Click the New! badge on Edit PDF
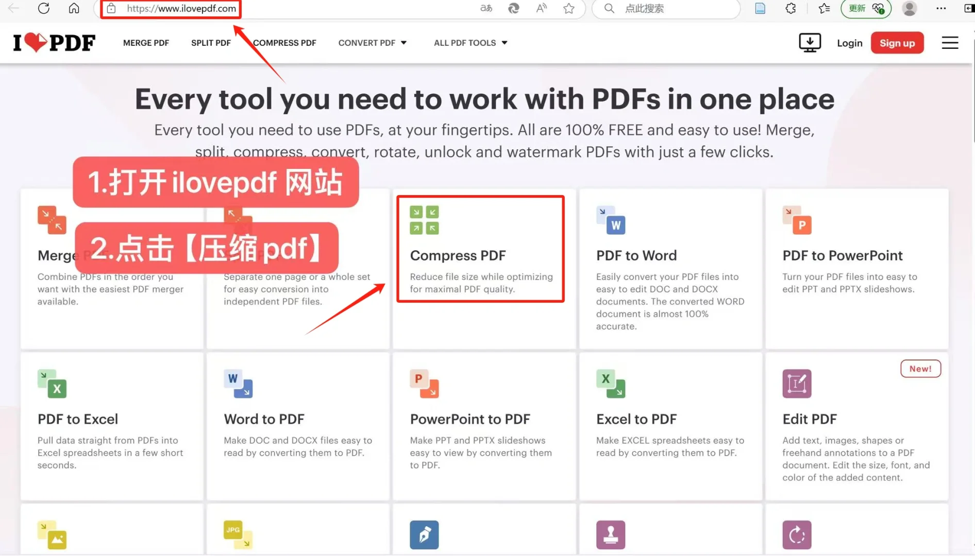Screen dimensions: 975x556 pyautogui.click(x=920, y=369)
